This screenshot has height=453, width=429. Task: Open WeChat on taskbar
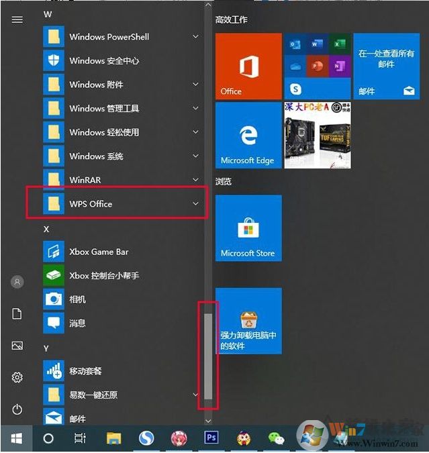tap(276, 438)
